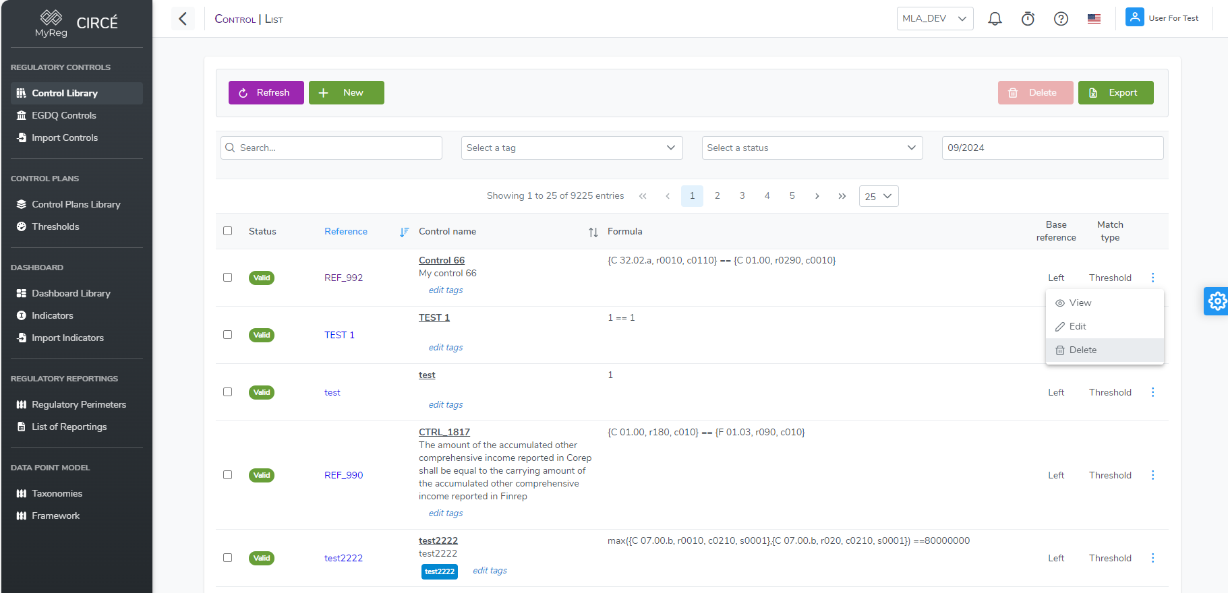The height and width of the screenshot is (593, 1228).
Task: Open the Select a status dropdown
Action: tap(812, 148)
